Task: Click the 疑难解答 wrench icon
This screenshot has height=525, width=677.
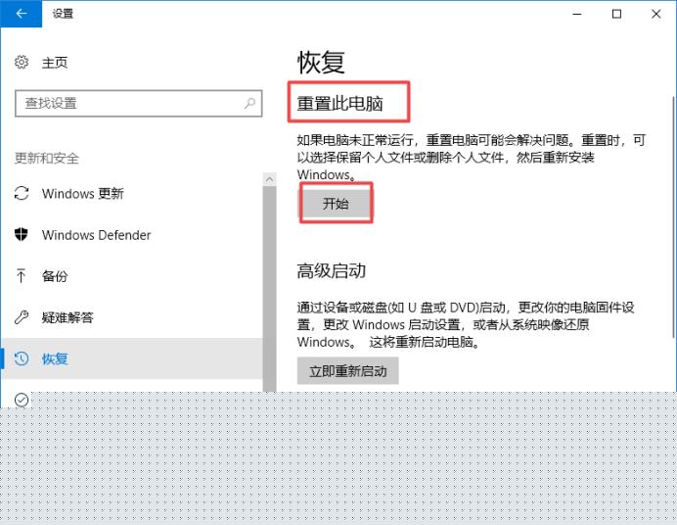Action: (x=22, y=317)
